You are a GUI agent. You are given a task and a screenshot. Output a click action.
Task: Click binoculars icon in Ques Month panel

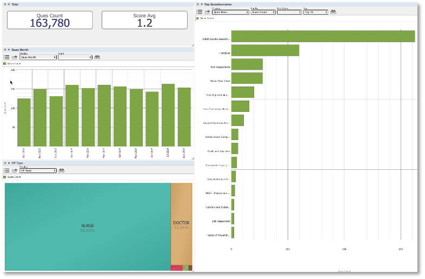tap(97, 57)
